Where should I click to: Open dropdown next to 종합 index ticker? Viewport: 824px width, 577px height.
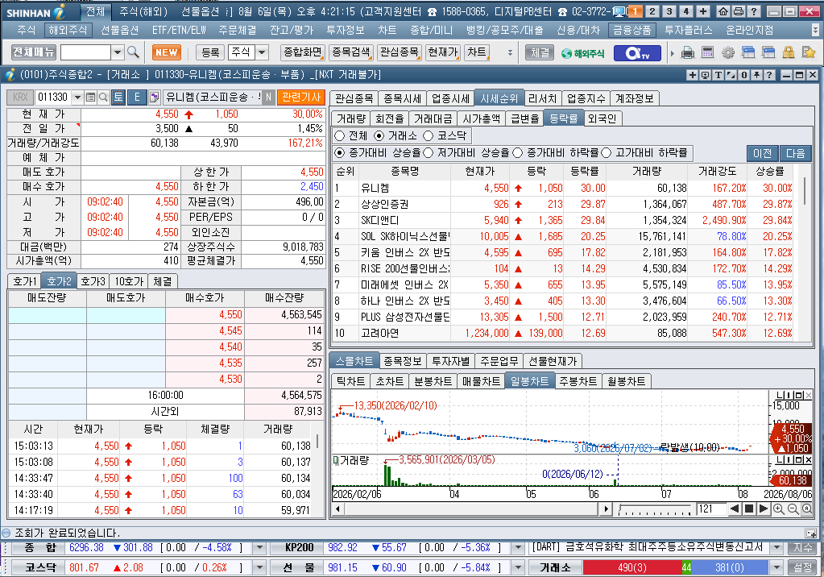(259, 547)
